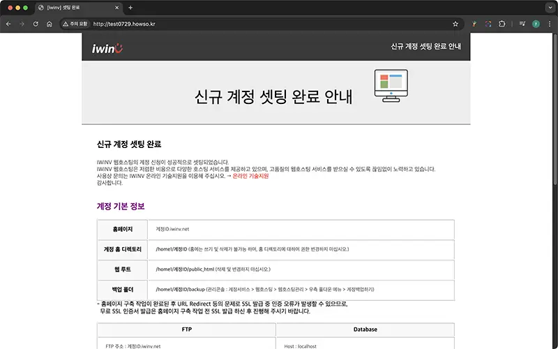Click the 백업 폴더 label cell
558x349 pixels.
tap(123, 290)
